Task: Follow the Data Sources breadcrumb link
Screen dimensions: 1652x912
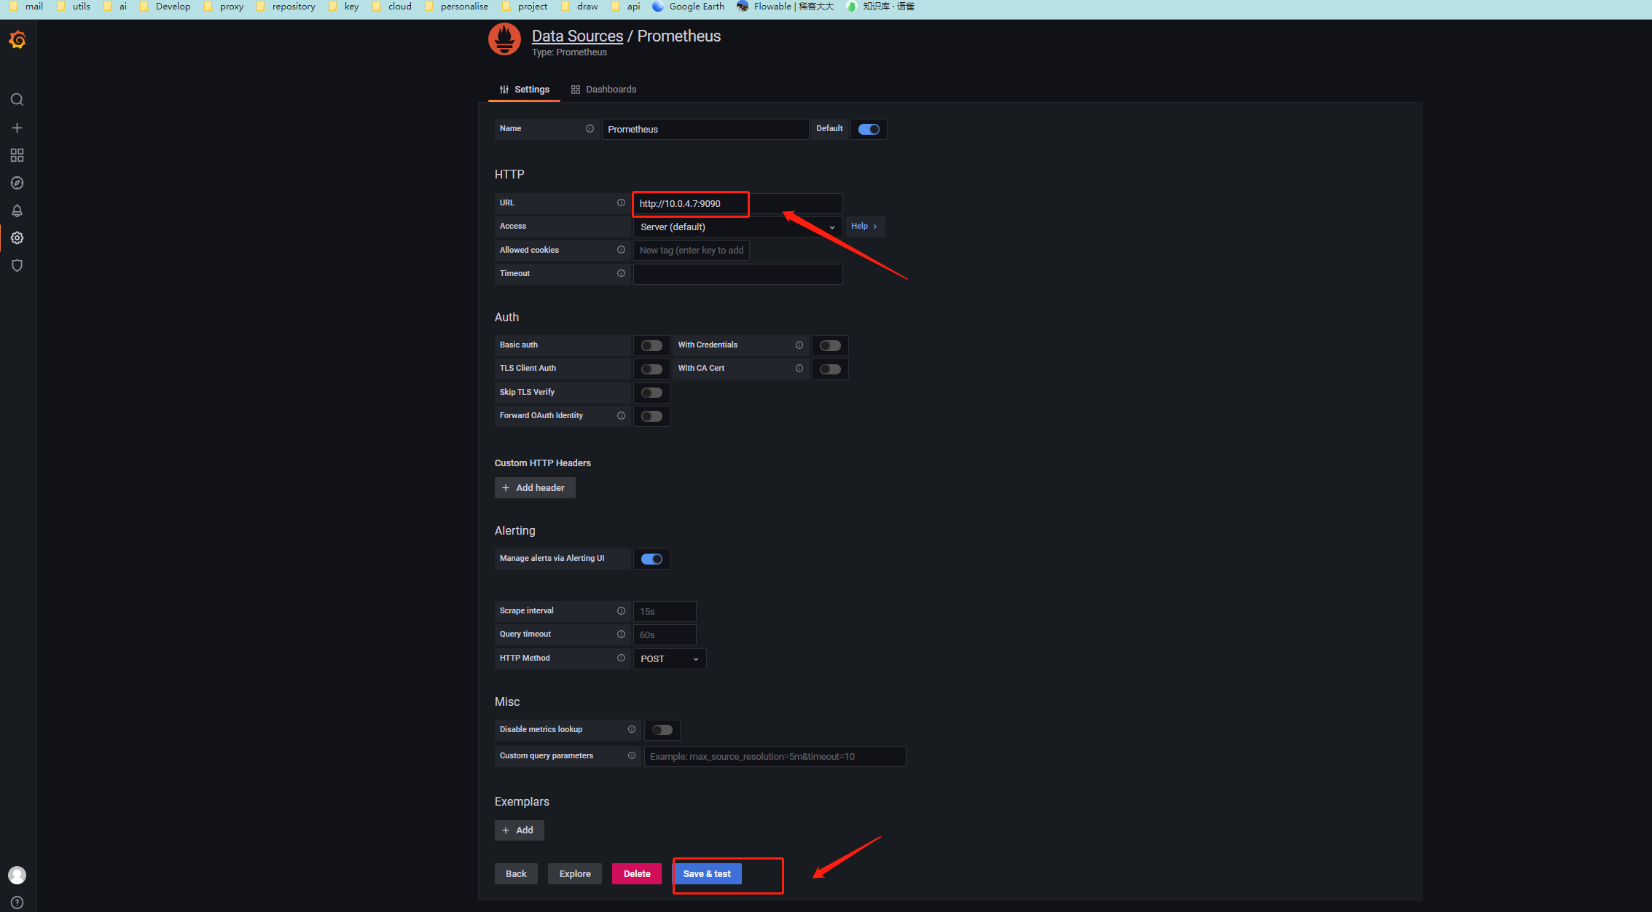Action: pyautogui.click(x=577, y=36)
